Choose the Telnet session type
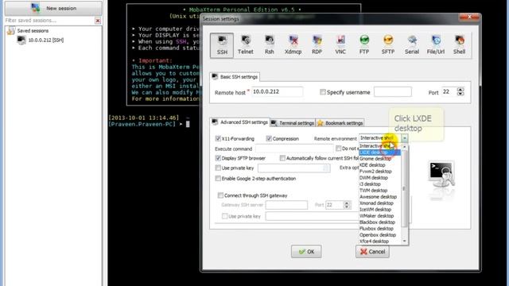 click(246, 45)
